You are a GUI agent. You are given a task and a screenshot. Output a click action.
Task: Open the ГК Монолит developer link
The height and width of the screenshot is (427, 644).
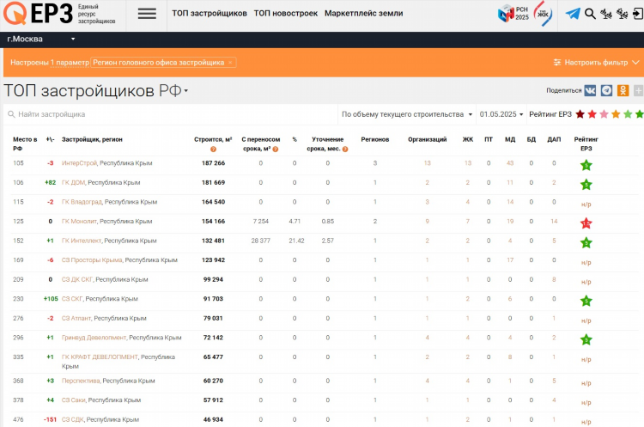pos(79,221)
